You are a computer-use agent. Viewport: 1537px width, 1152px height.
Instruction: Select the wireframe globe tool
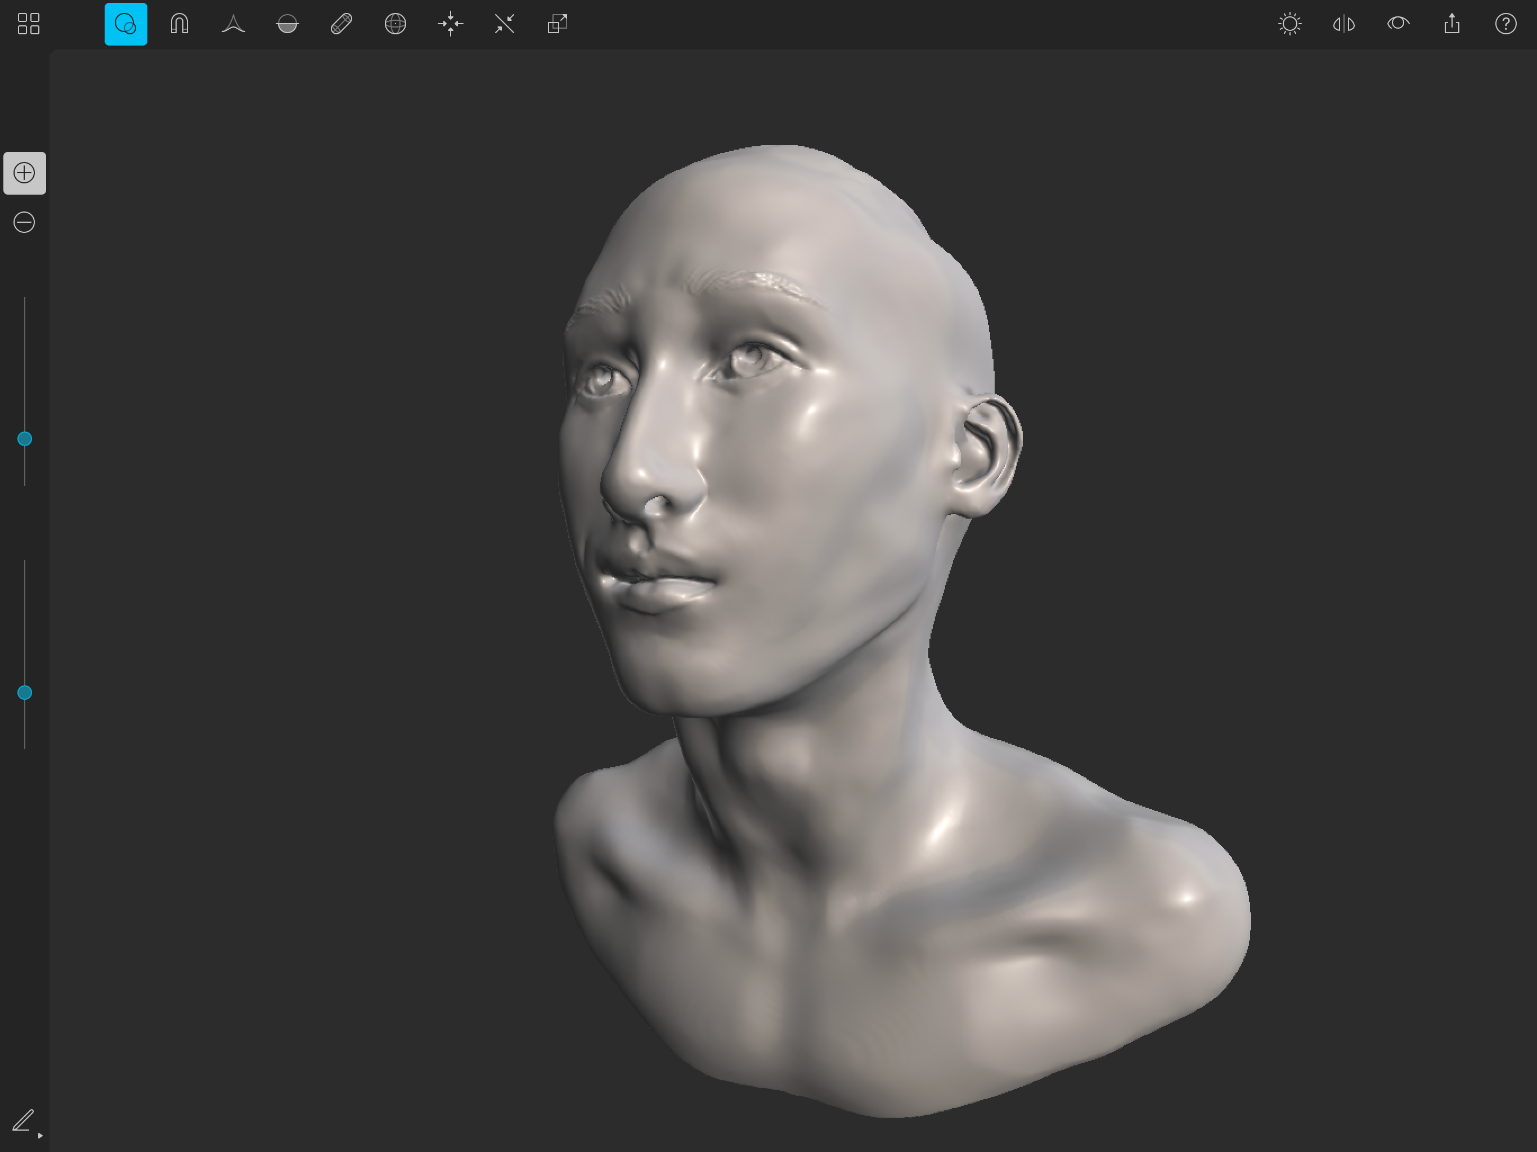click(396, 24)
